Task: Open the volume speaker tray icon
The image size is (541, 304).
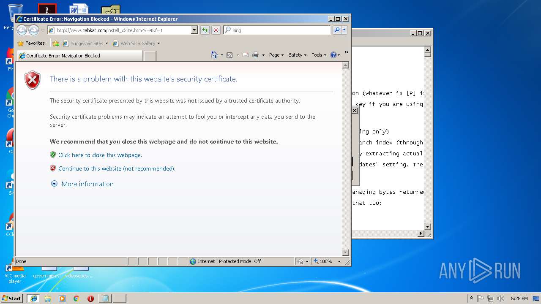Action: [x=501, y=298]
